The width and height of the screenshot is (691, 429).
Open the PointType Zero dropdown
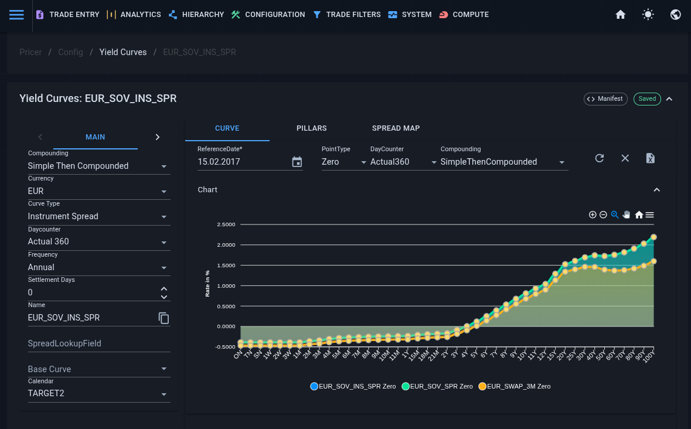pyautogui.click(x=343, y=162)
